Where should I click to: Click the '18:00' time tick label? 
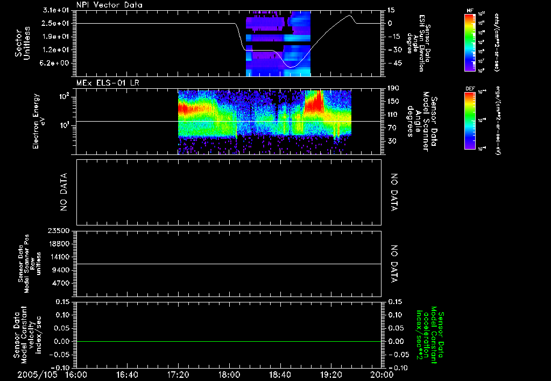pyautogui.click(x=229, y=375)
